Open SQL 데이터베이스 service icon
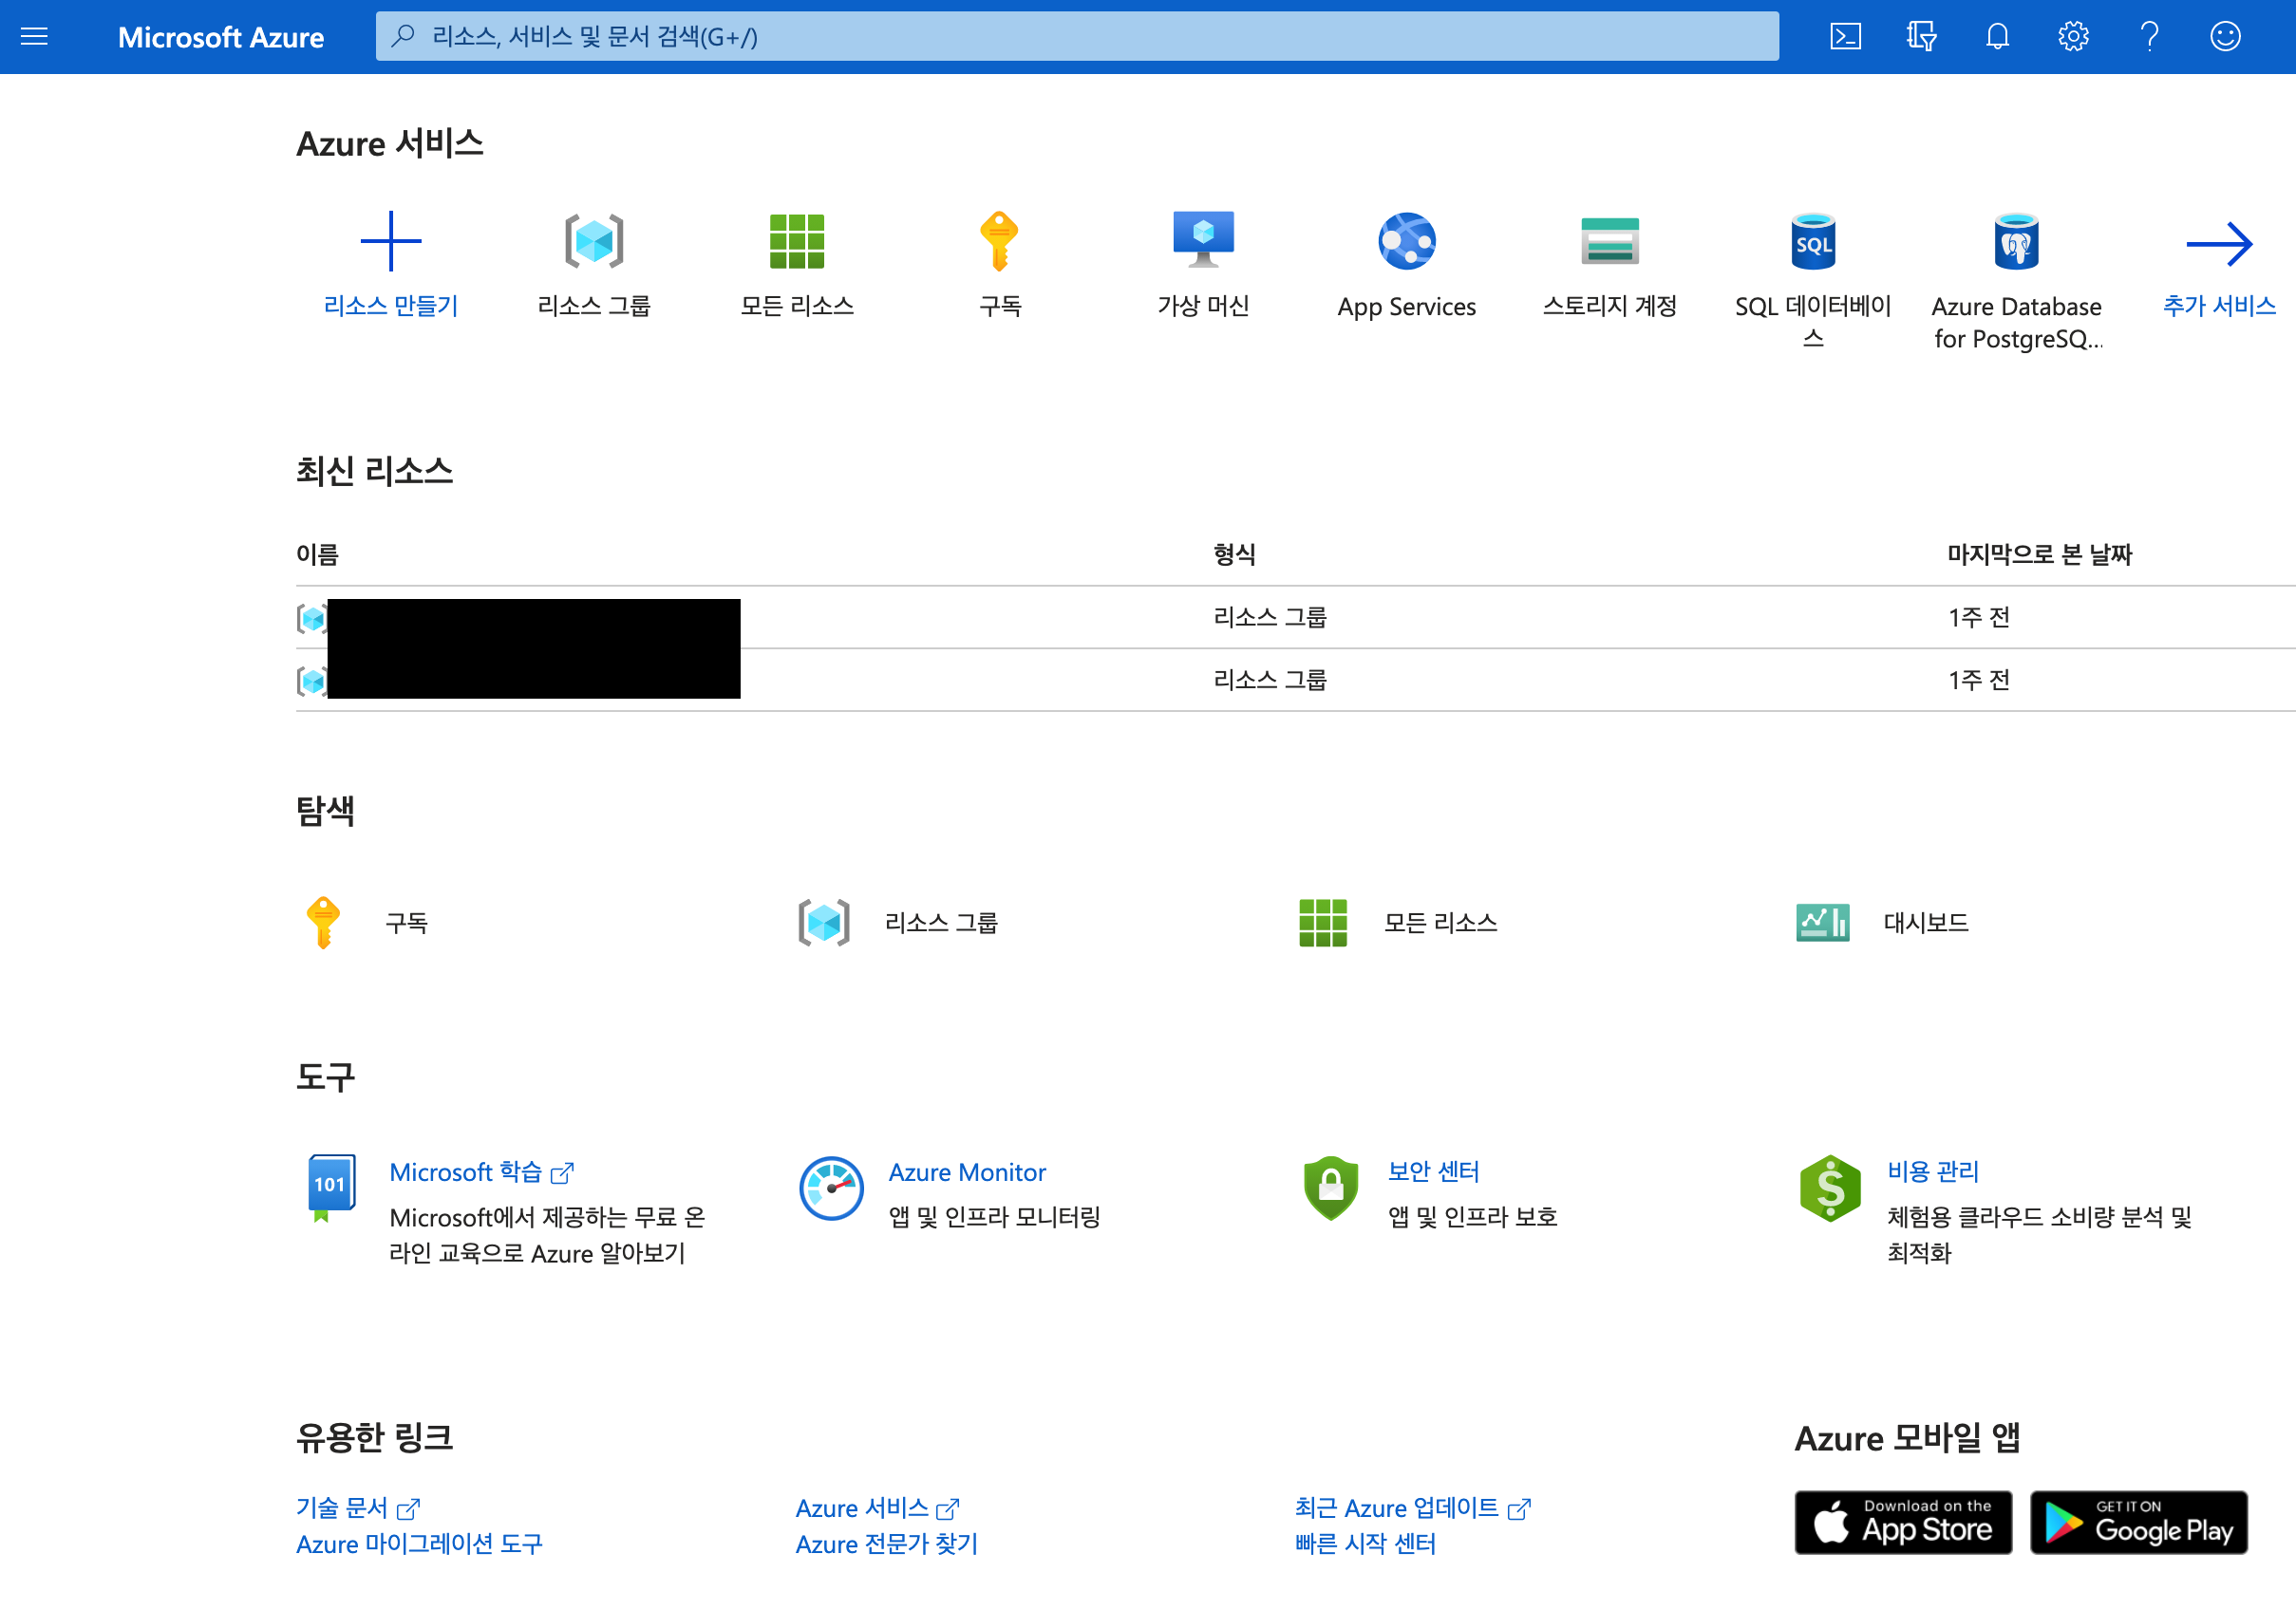The height and width of the screenshot is (1610, 2296). coord(1812,241)
